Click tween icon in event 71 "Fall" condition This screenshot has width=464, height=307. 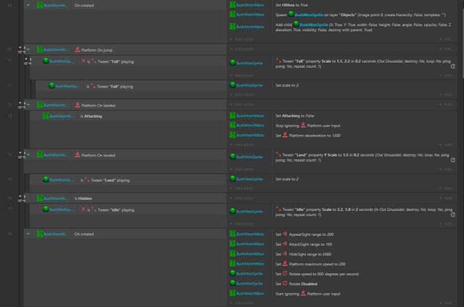tap(93, 86)
